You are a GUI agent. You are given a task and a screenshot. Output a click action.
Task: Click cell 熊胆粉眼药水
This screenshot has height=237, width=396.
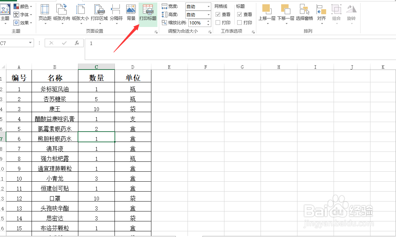(x=55, y=137)
